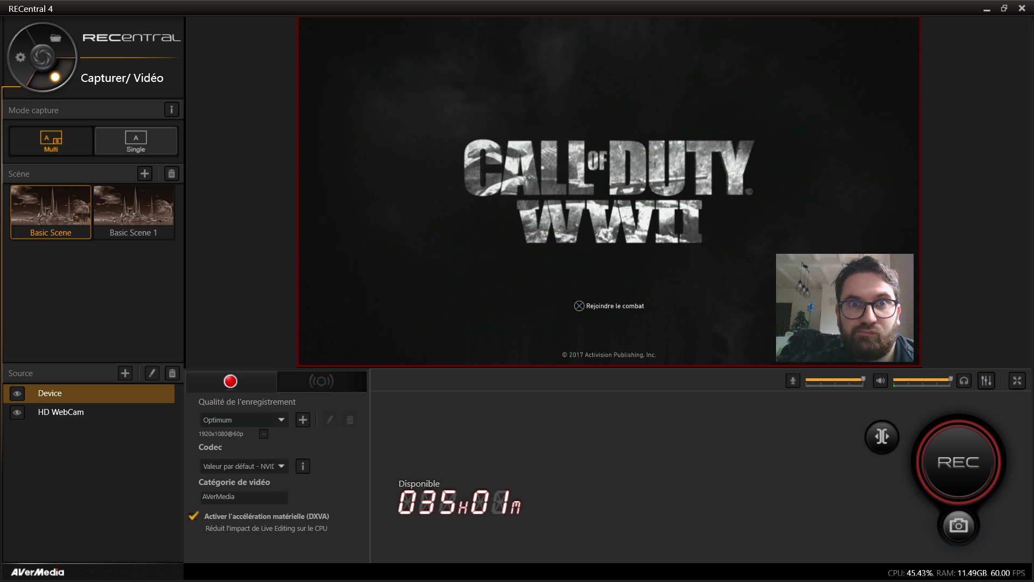The height and width of the screenshot is (582, 1034).
Task: Open the Optimum quality dropdown
Action: coord(244,420)
